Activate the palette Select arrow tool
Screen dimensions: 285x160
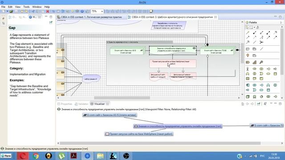coord(247,28)
